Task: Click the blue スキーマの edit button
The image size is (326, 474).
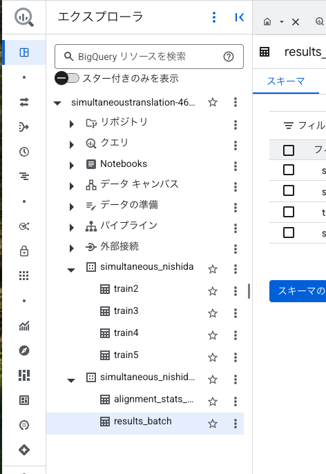Action: (x=298, y=291)
